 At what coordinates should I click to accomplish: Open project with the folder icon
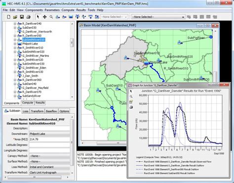pos(15,17)
